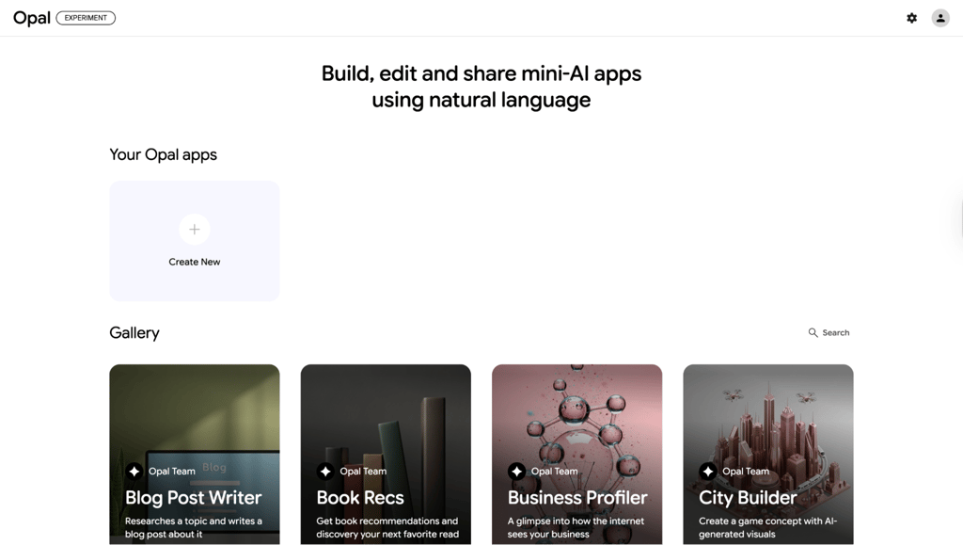Click the Opal Team sparkle icon on City Builder

click(x=707, y=472)
